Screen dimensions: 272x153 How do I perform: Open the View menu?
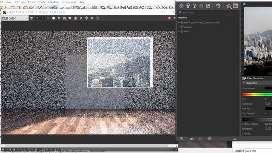[9, 2]
